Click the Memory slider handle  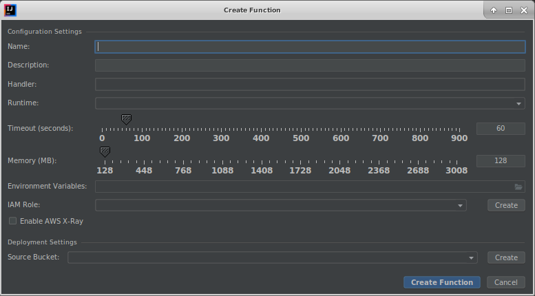105,151
